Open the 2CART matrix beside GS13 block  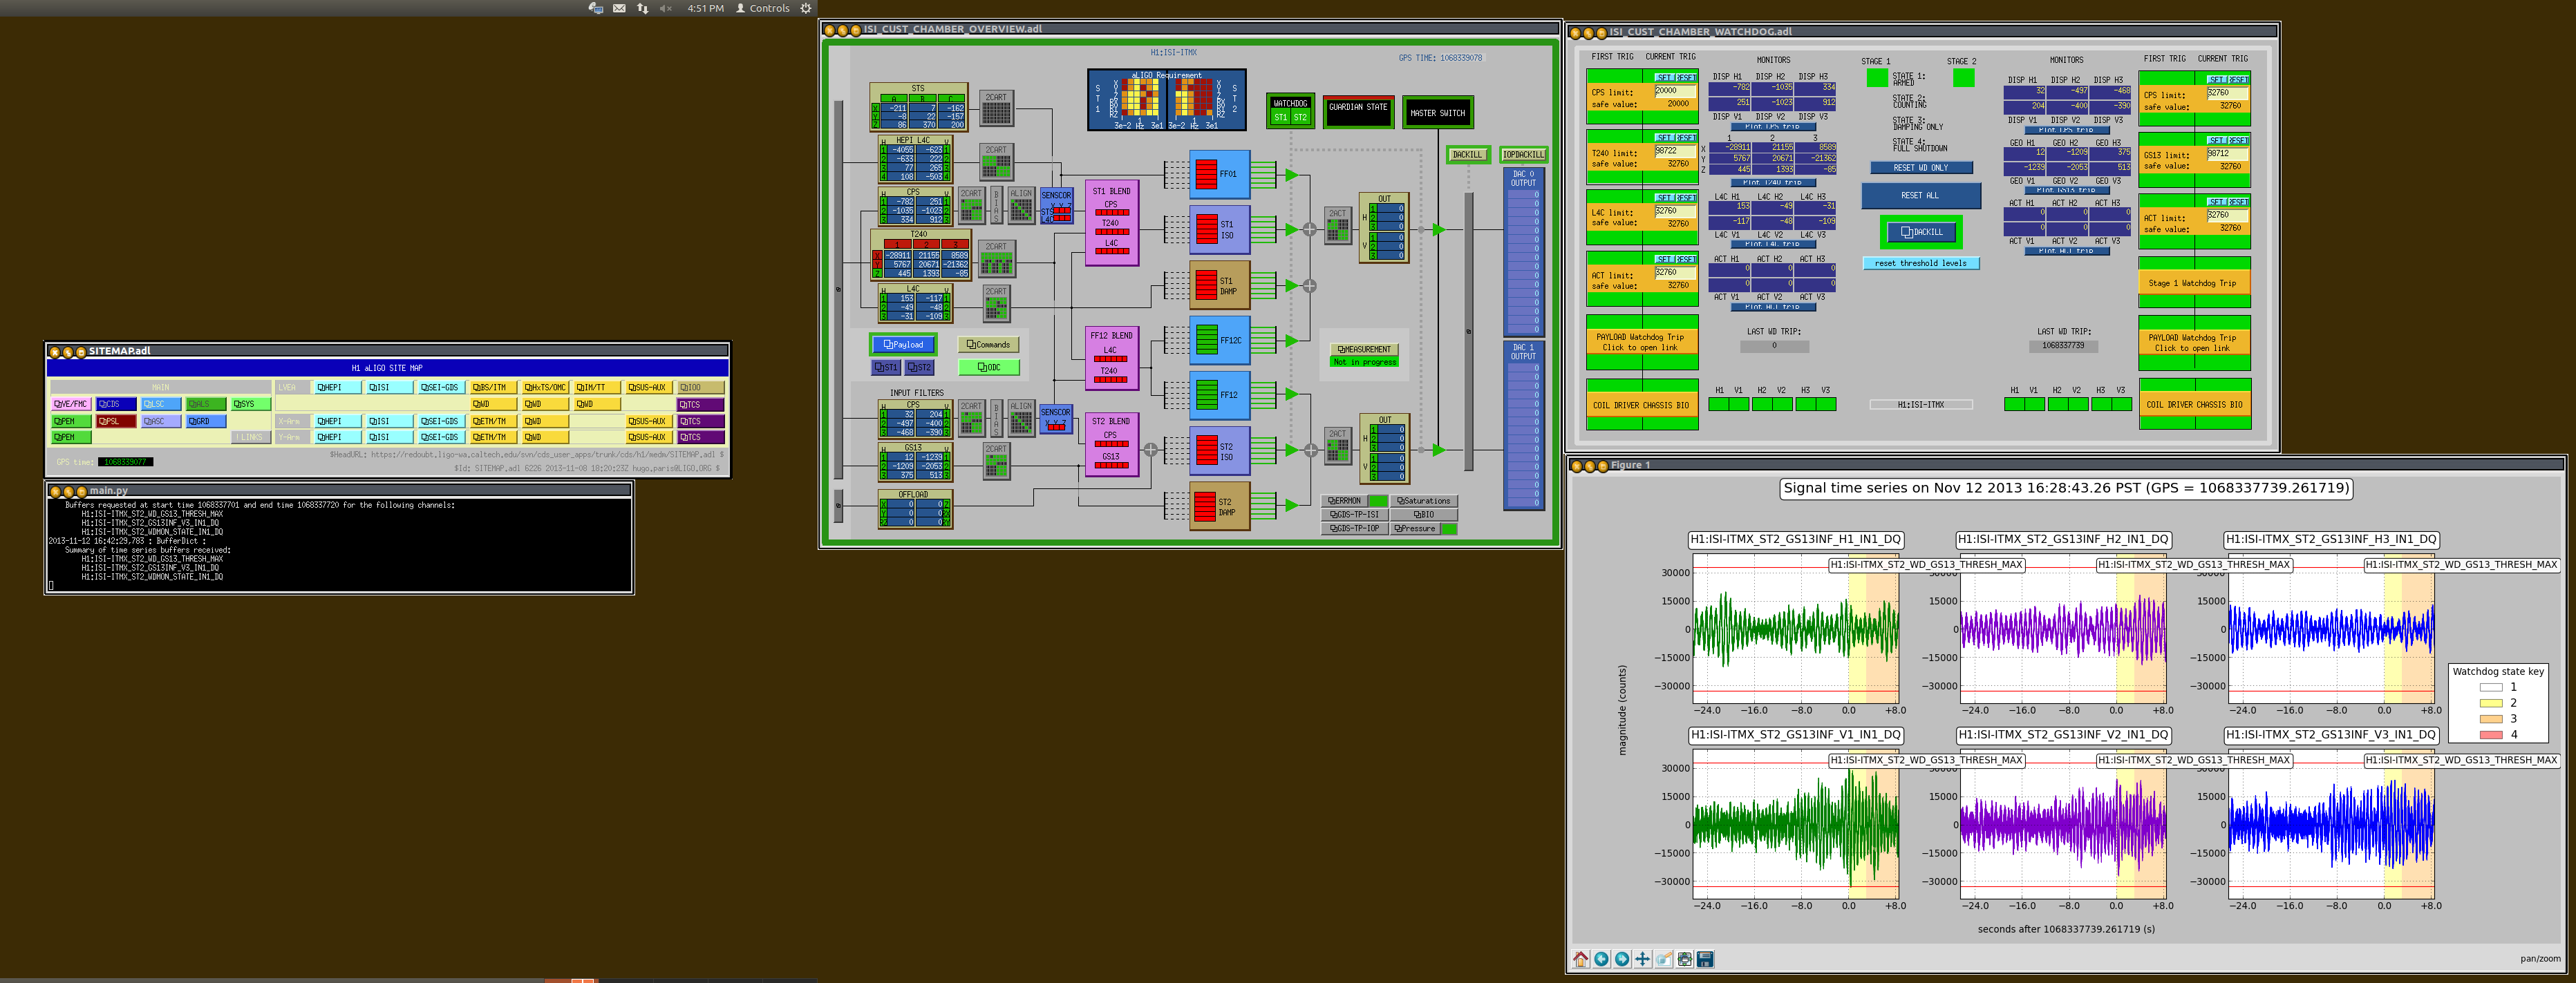[996, 461]
